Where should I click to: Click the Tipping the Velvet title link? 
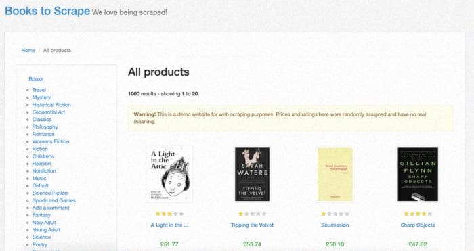click(252, 225)
